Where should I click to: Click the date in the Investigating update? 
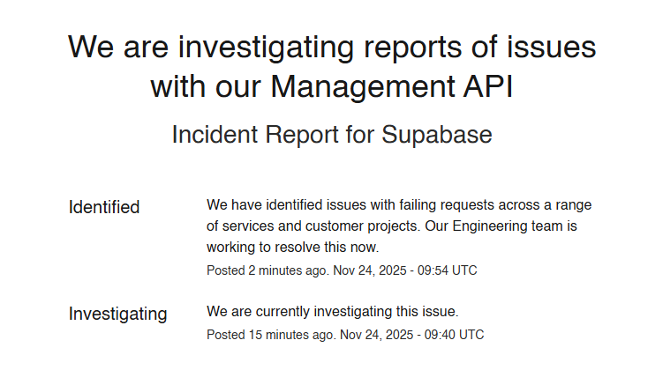point(375,335)
